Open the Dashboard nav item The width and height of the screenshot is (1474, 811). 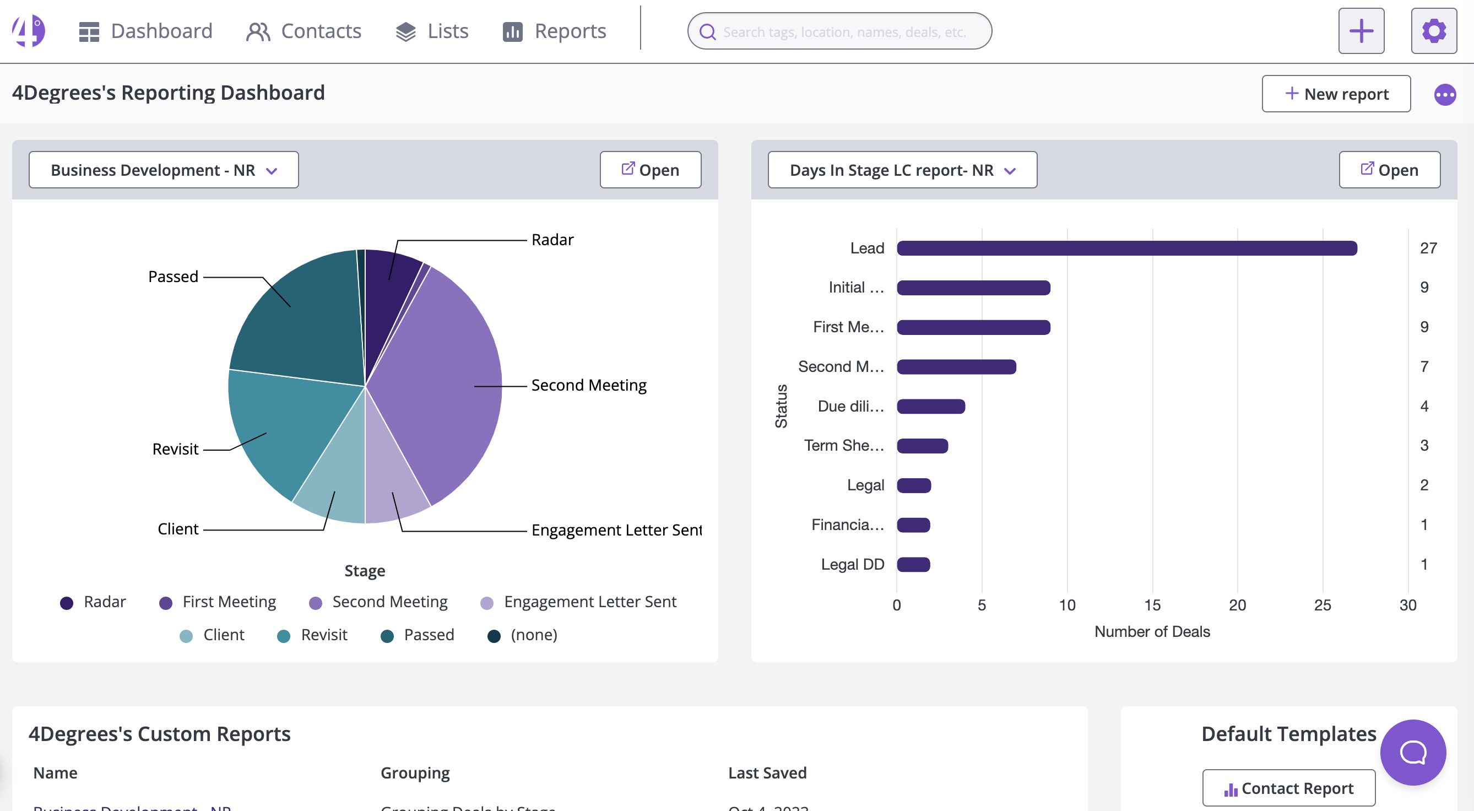(145, 31)
